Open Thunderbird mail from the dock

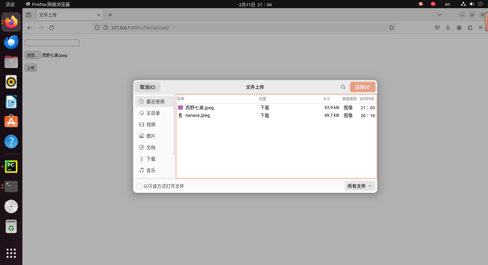click(x=11, y=42)
